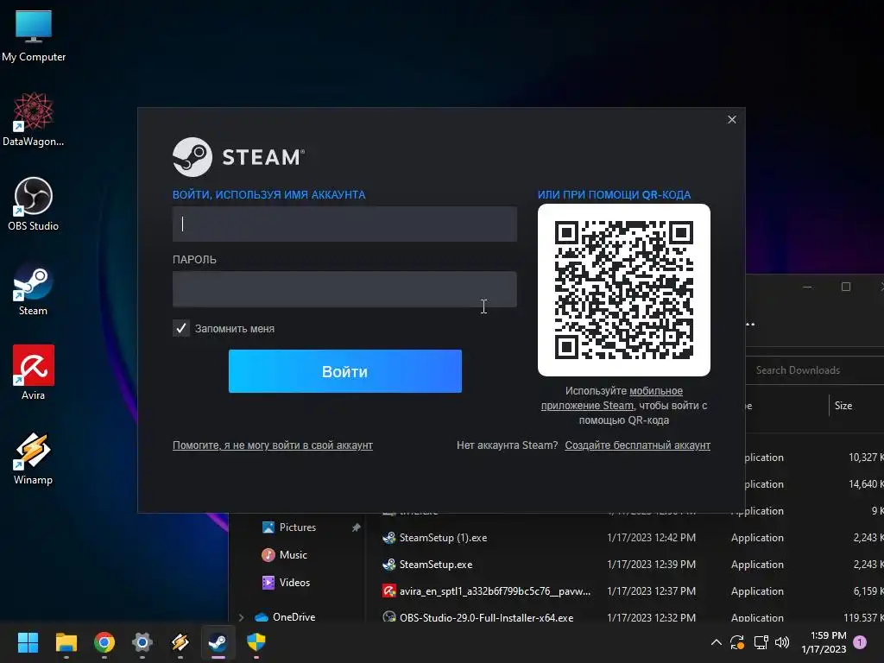
Task: Focus the account name input field
Action: [344, 224]
